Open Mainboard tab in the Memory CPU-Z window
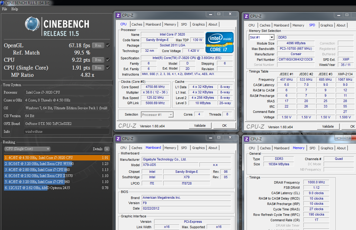This screenshot has width=356, height=230. pos(282,148)
